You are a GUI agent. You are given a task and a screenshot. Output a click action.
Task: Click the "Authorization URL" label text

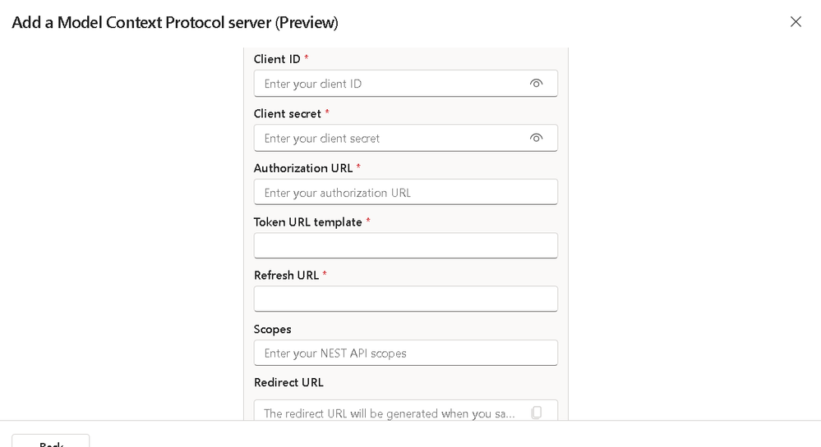coord(302,168)
